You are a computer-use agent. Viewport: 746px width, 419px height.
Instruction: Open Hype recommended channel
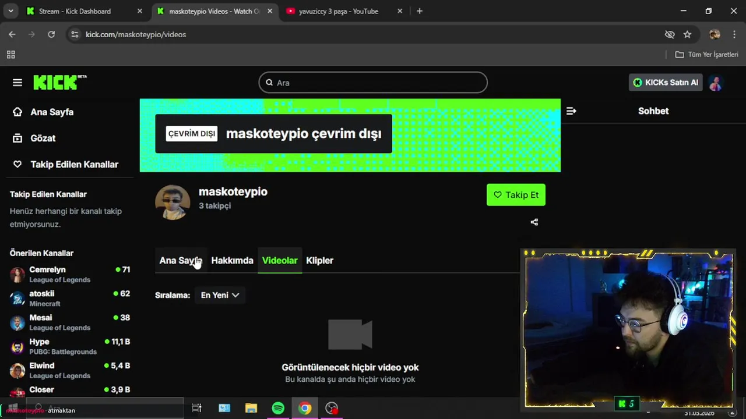70,346
